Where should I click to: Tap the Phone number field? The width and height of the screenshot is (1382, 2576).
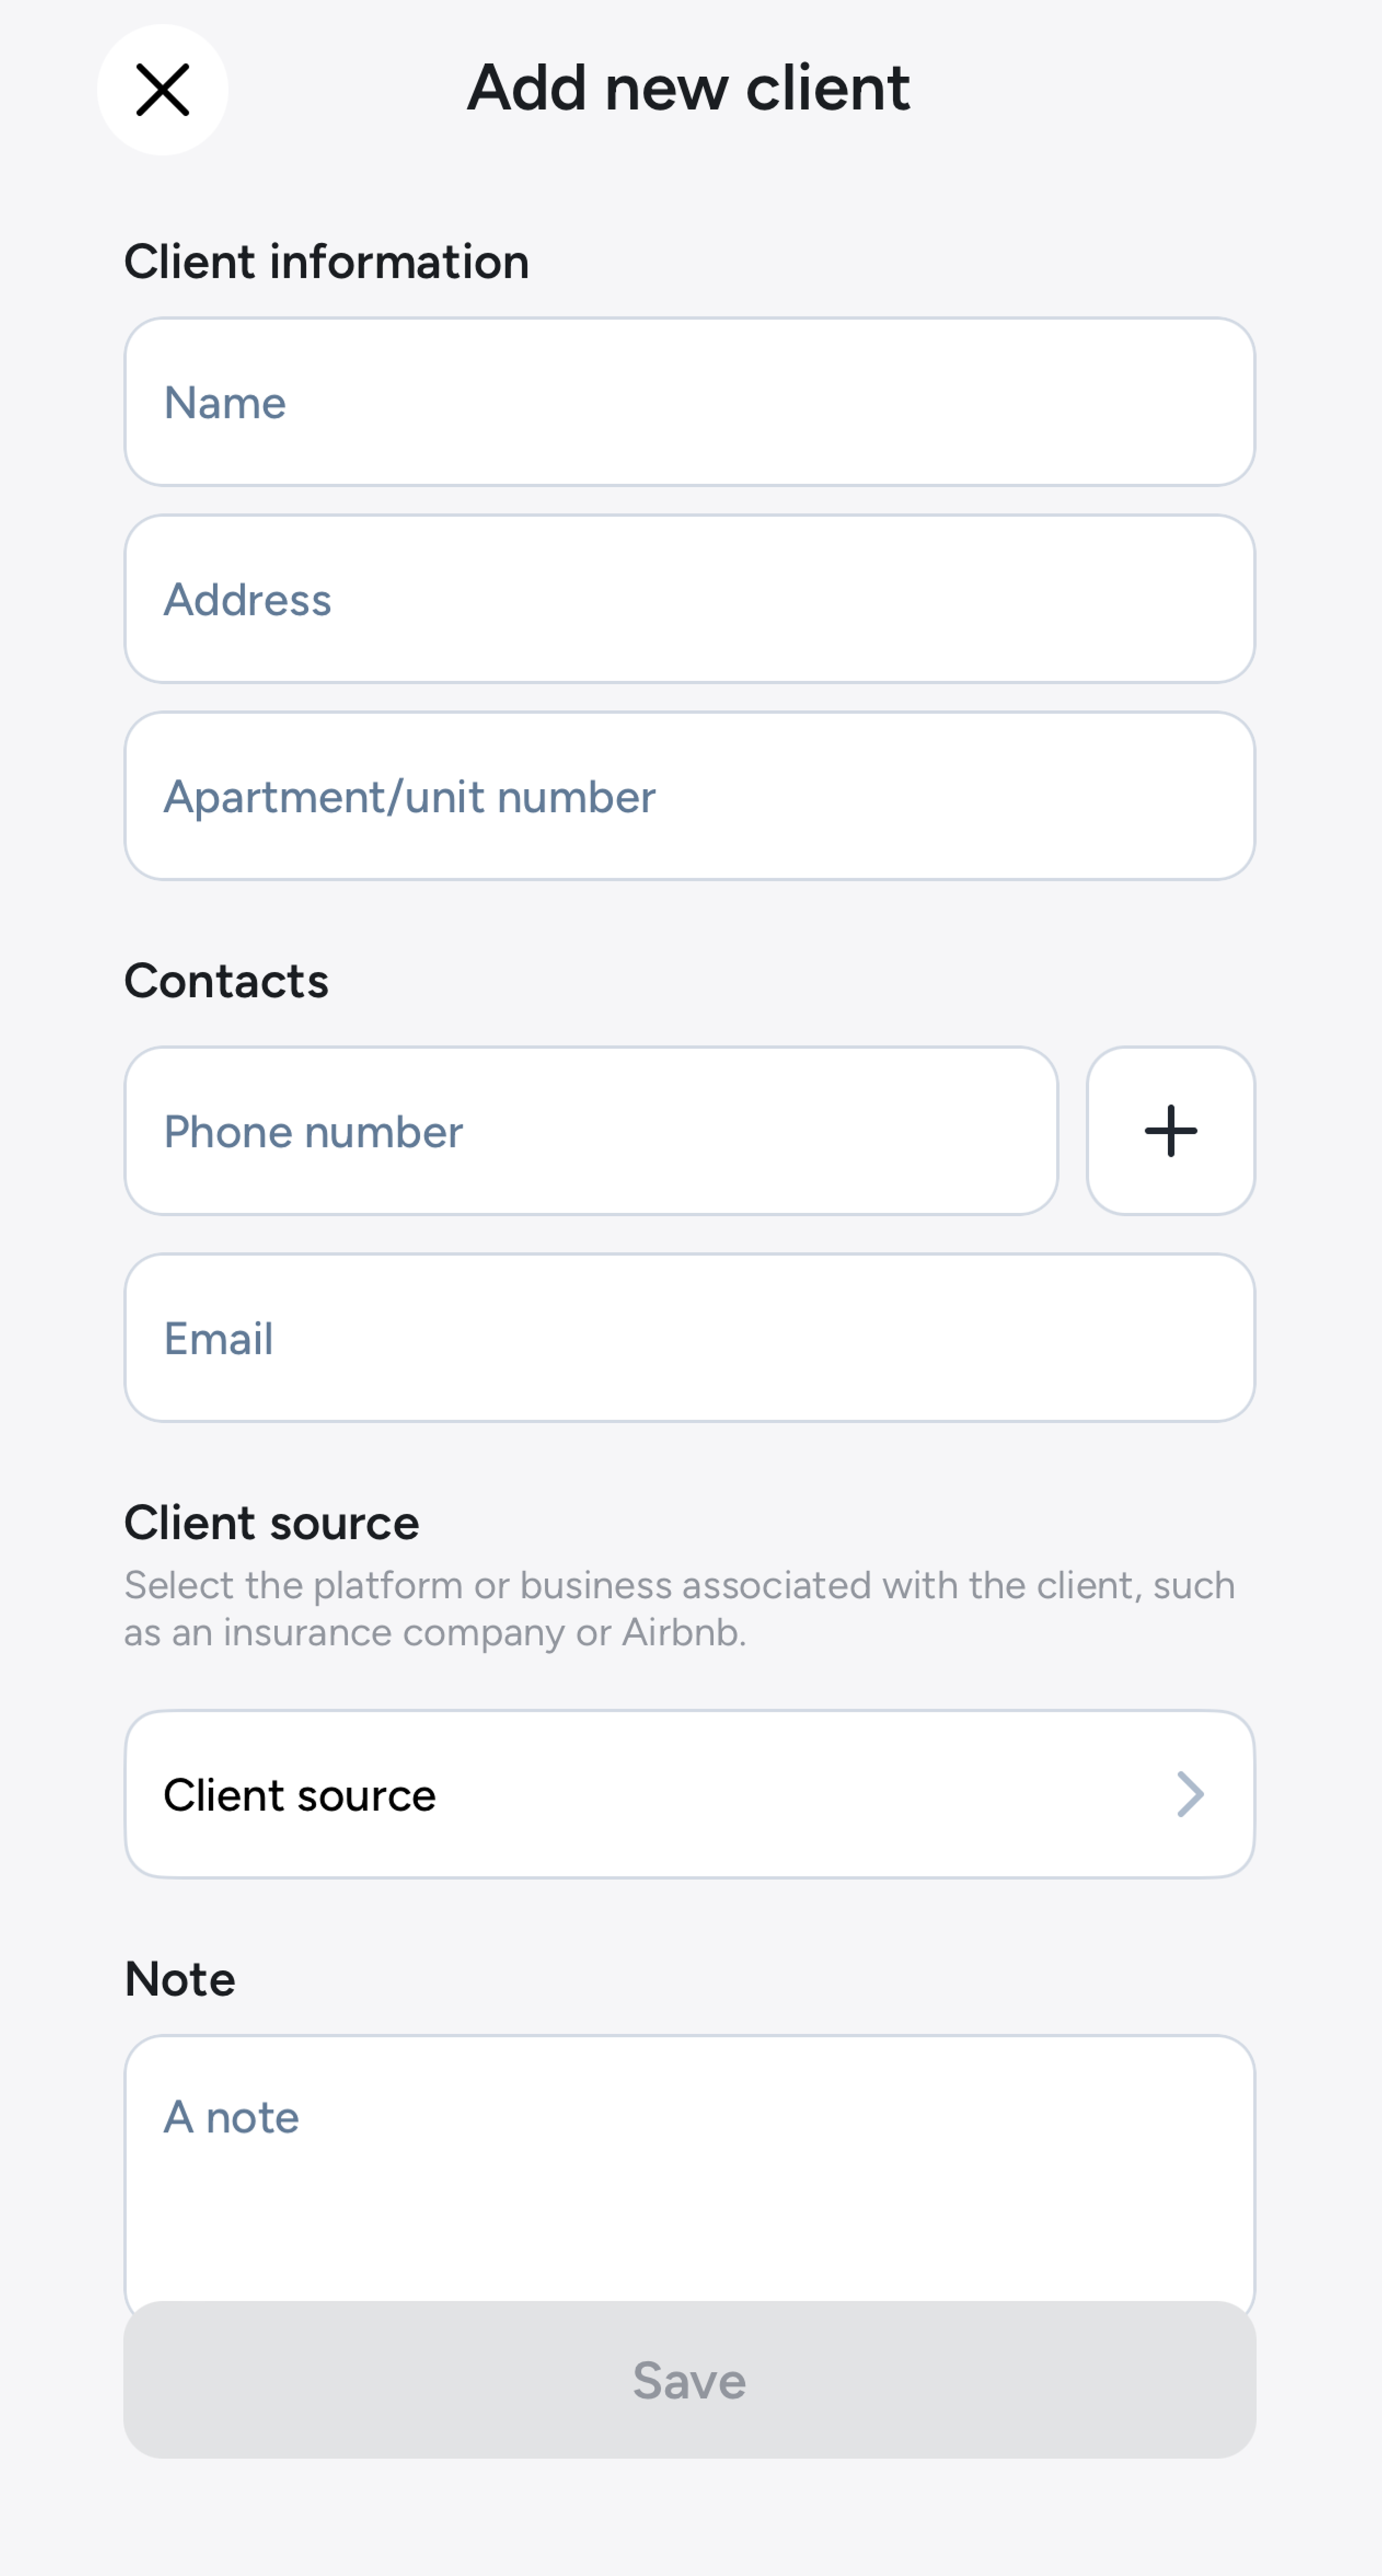point(591,1131)
